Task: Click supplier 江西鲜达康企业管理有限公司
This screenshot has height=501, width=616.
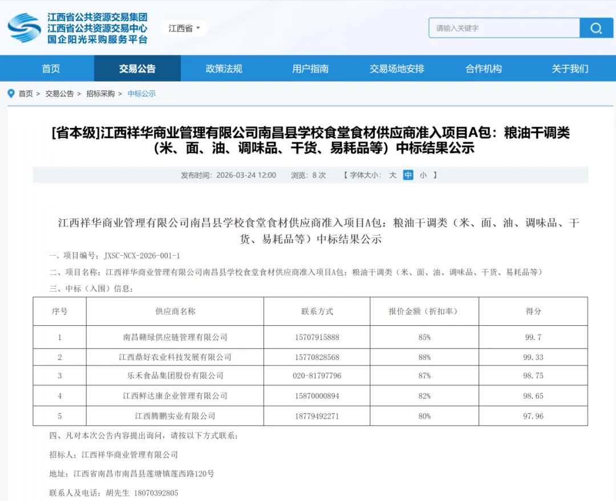Action: [175, 395]
